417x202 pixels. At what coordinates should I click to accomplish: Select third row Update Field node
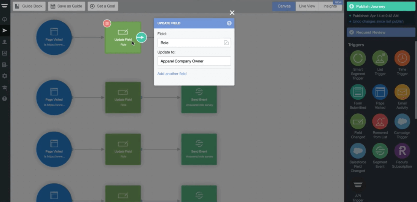[123, 150]
